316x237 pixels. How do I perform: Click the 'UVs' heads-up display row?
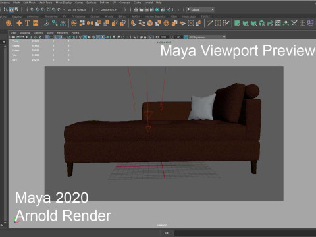pyautogui.click(x=41, y=60)
